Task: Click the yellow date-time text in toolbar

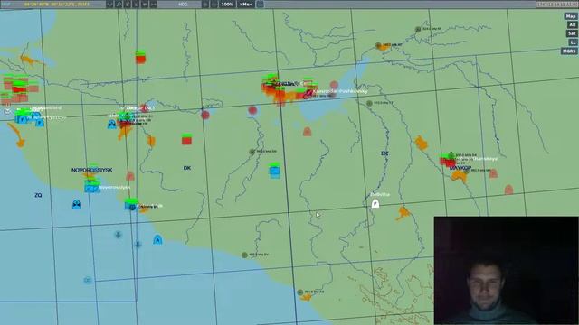Action: click(56, 5)
